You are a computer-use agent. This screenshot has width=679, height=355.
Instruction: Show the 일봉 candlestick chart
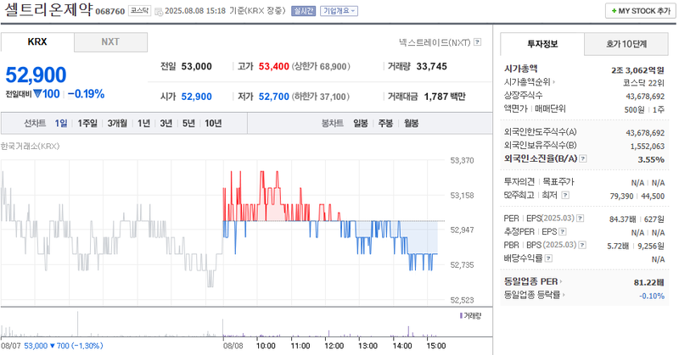click(360, 123)
